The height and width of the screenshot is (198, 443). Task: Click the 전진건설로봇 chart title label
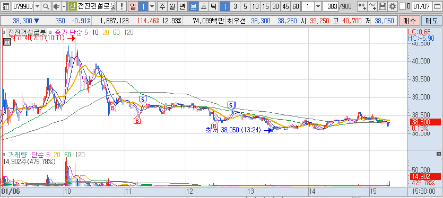27,32
